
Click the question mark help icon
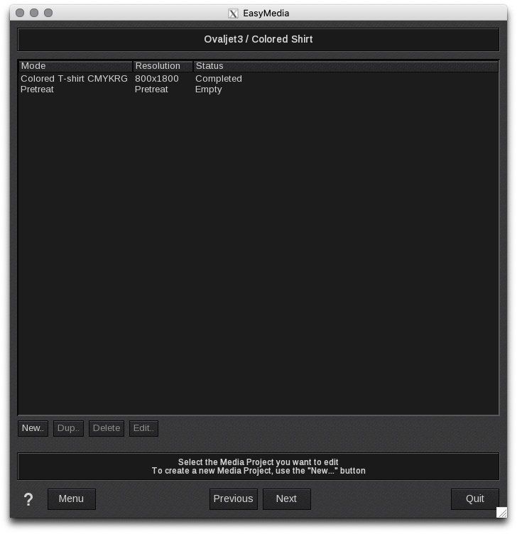(28, 499)
